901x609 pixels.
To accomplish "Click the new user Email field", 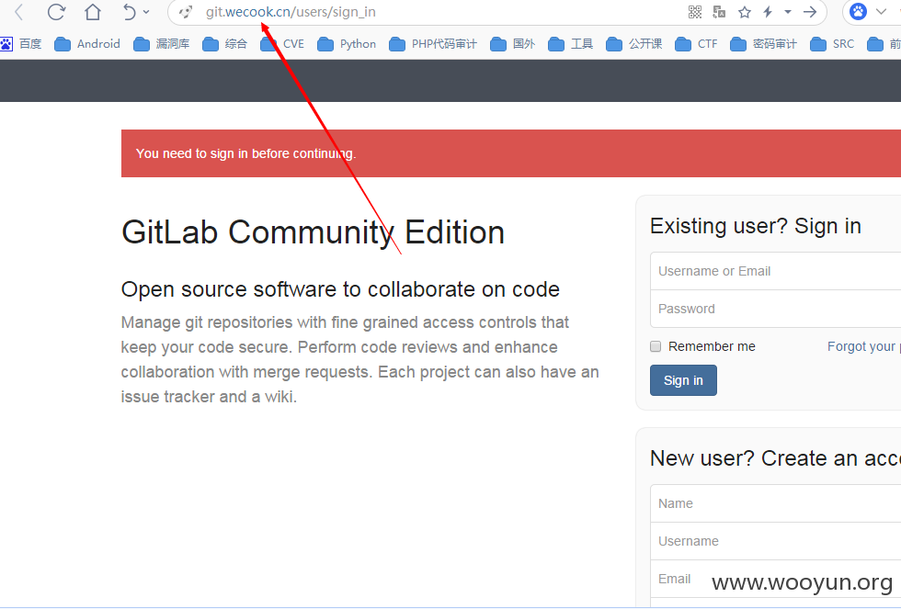I will click(x=776, y=579).
